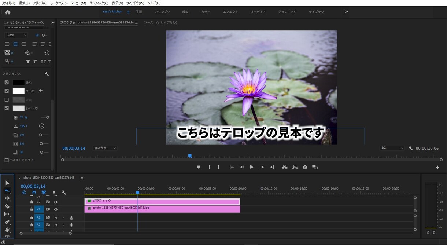Go to Out point
The width and height of the screenshot is (447, 245).
click(272, 167)
